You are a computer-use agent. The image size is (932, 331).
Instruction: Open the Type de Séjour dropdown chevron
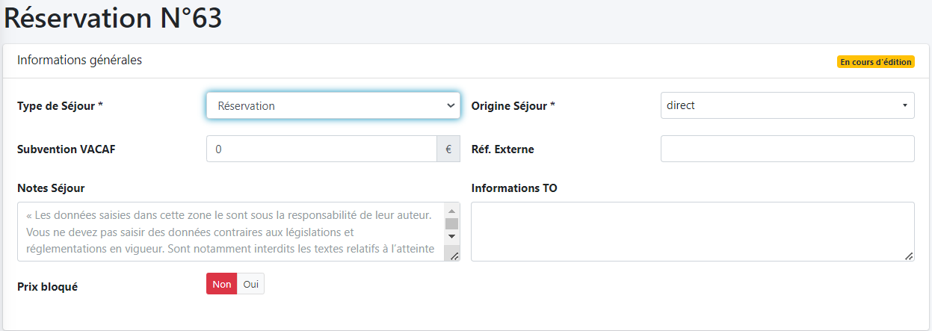(451, 105)
